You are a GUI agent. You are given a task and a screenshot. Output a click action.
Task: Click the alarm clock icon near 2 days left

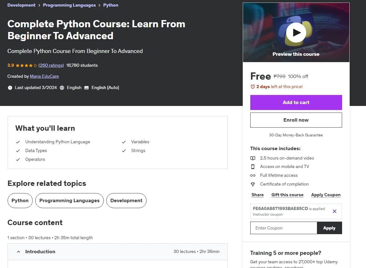(x=252, y=87)
